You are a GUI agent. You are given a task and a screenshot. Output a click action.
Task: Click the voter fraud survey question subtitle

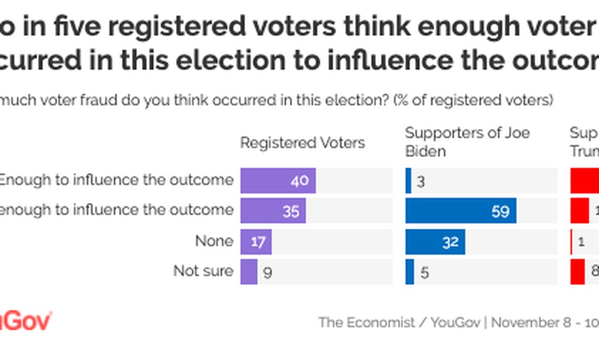coord(277,101)
